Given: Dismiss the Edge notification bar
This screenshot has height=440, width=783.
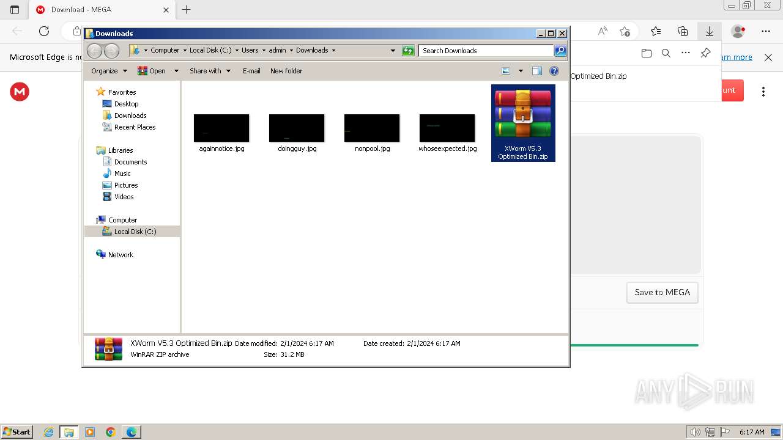Looking at the screenshot, I should tap(768, 57).
